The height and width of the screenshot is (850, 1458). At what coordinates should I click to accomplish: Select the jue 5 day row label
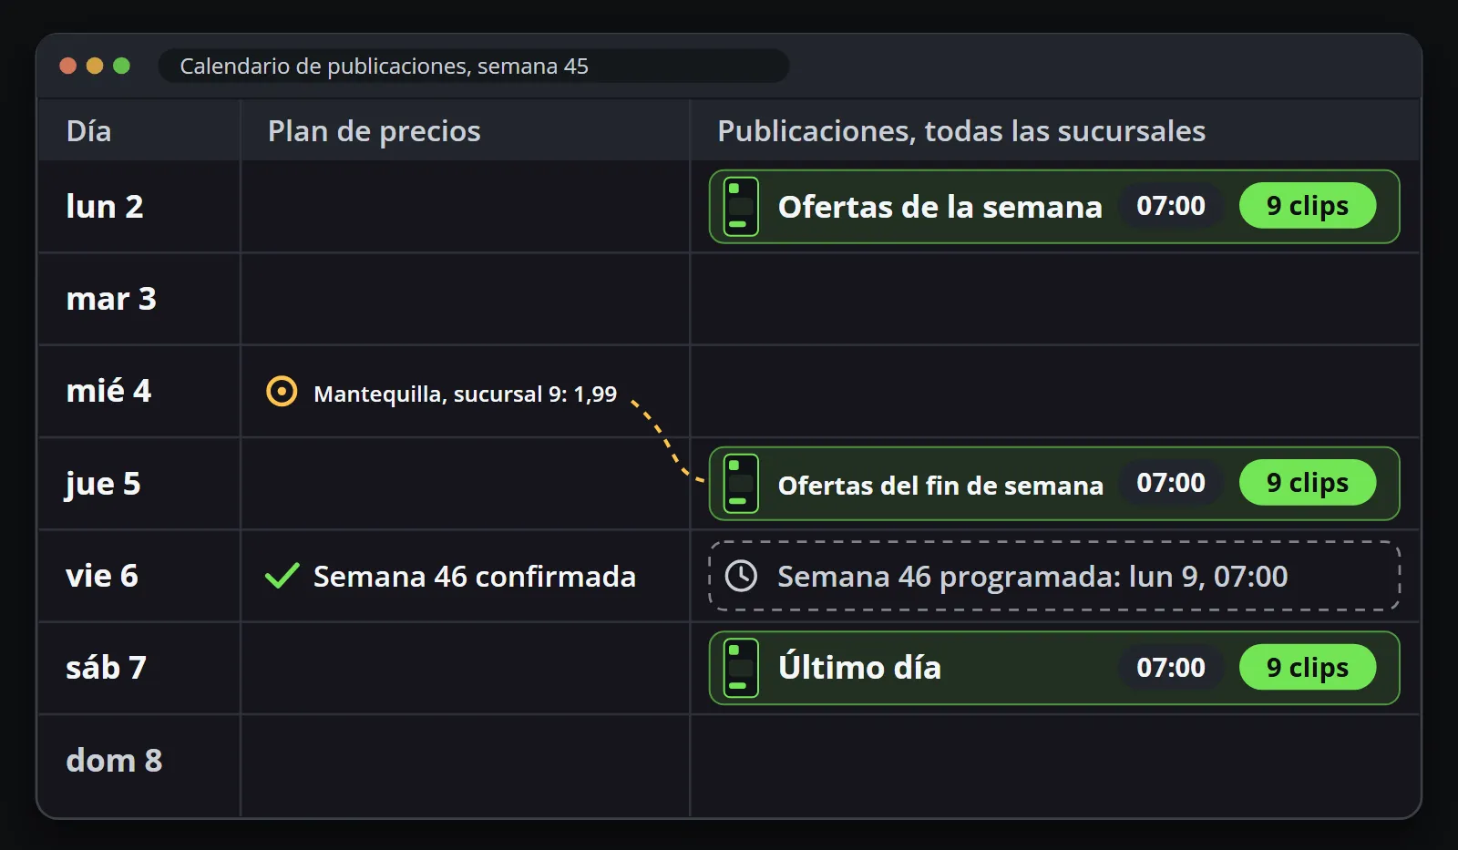(103, 484)
